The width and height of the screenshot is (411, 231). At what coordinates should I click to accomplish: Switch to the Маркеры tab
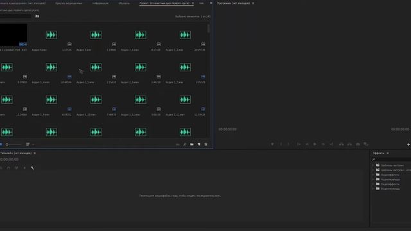pyautogui.click(x=124, y=3)
